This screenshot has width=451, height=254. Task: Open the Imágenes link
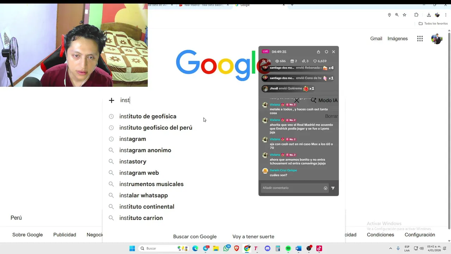397,39
